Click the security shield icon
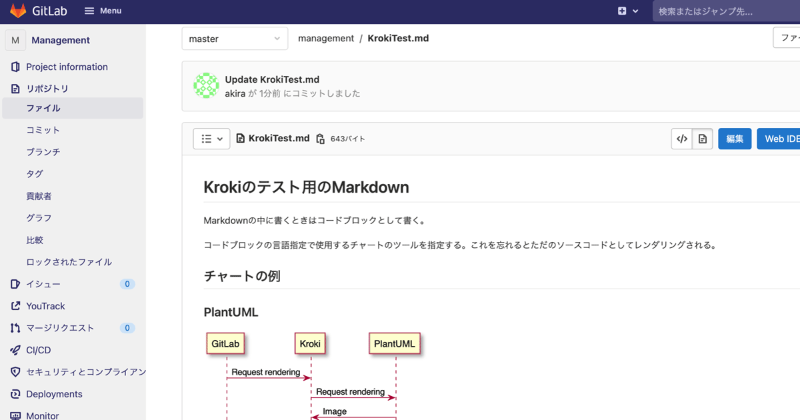800x420 pixels. [15, 372]
